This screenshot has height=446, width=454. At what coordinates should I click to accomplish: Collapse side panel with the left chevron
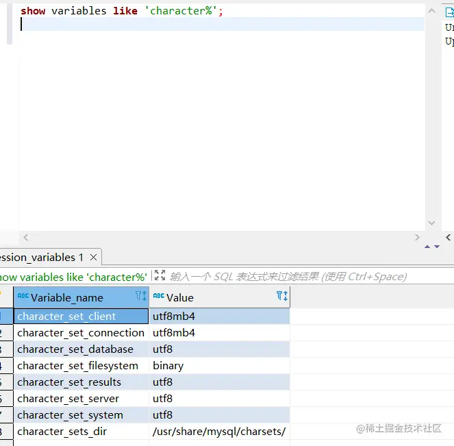point(449,238)
